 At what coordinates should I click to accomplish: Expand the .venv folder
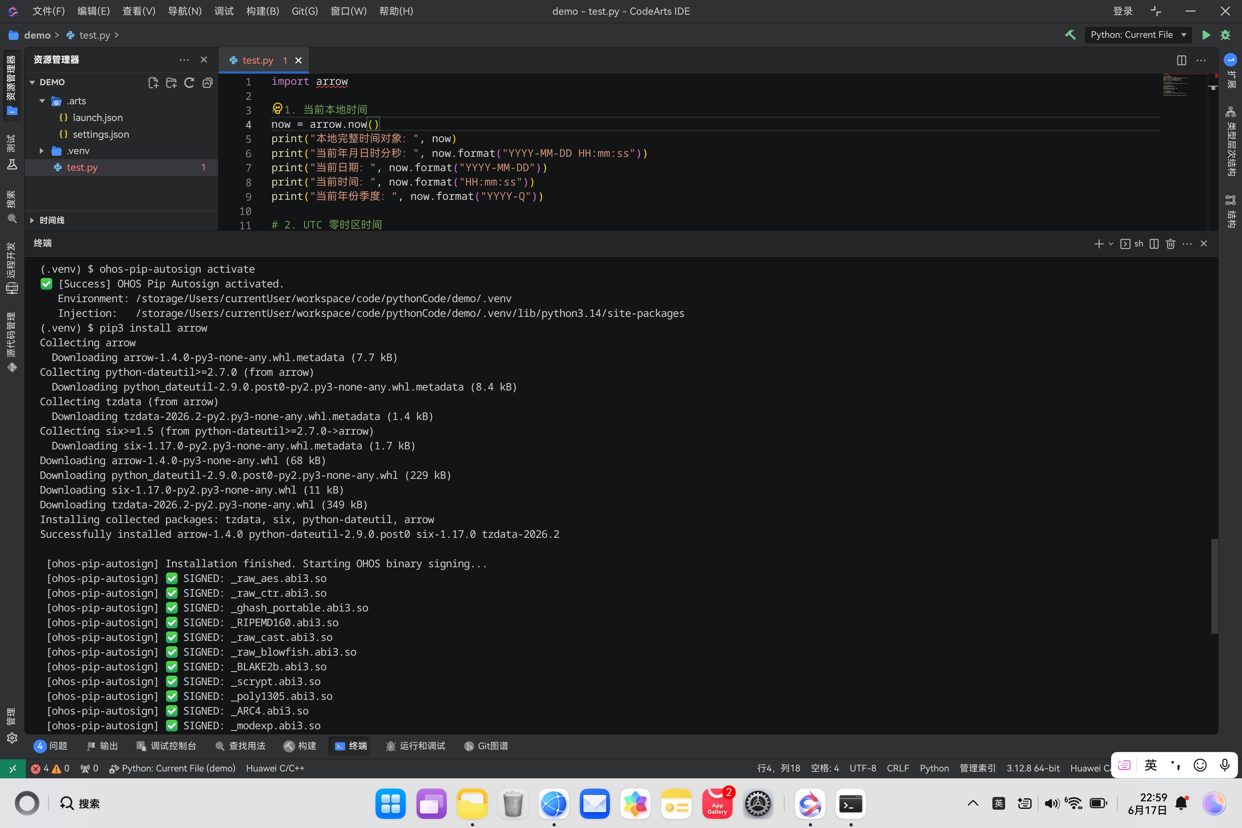coord(42,151)
